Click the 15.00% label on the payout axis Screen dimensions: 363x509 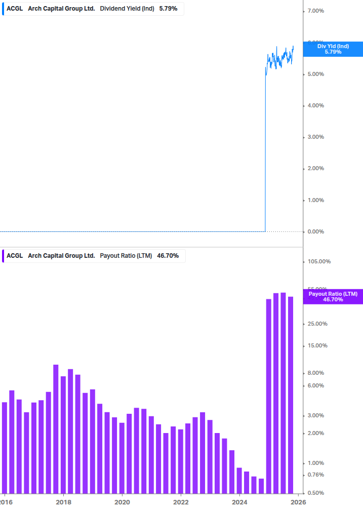317,345
